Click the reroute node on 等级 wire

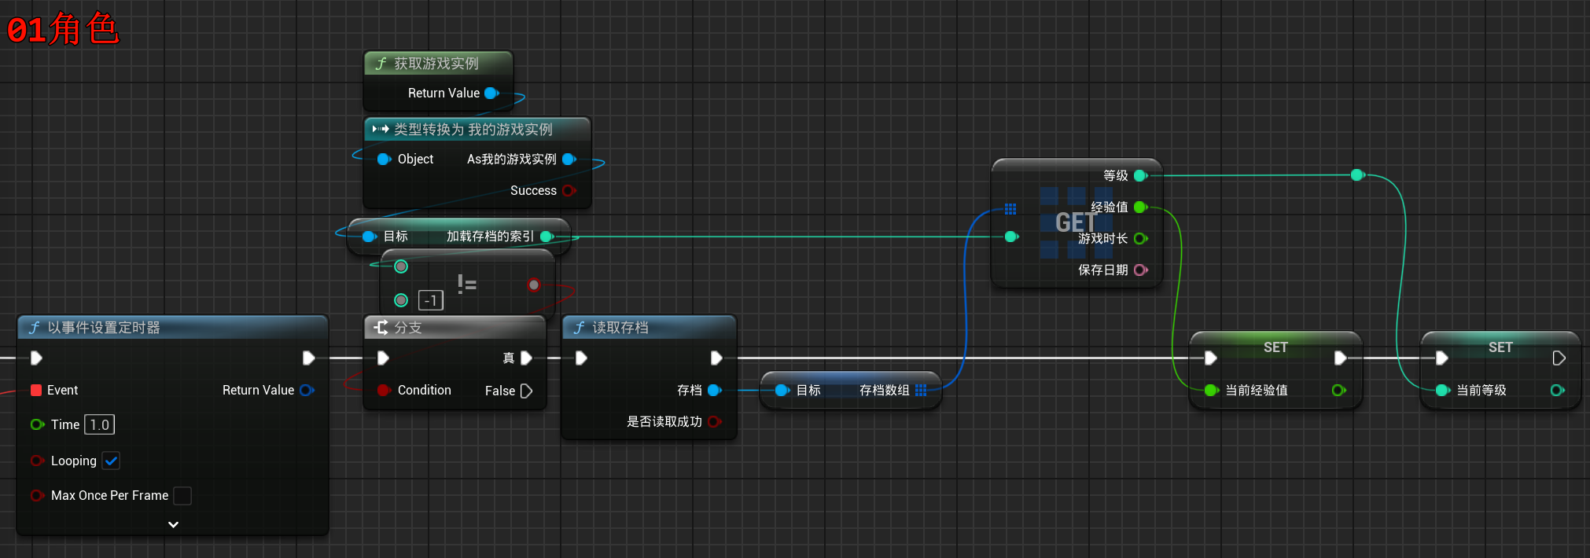[x=1356, y=175]
